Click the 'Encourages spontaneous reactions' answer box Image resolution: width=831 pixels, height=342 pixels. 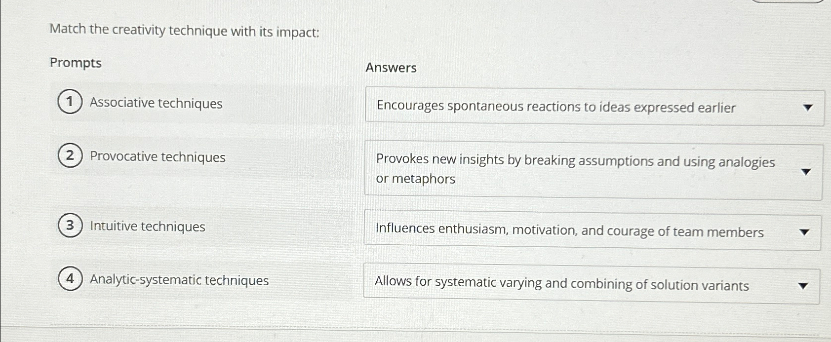coord(543,108)
